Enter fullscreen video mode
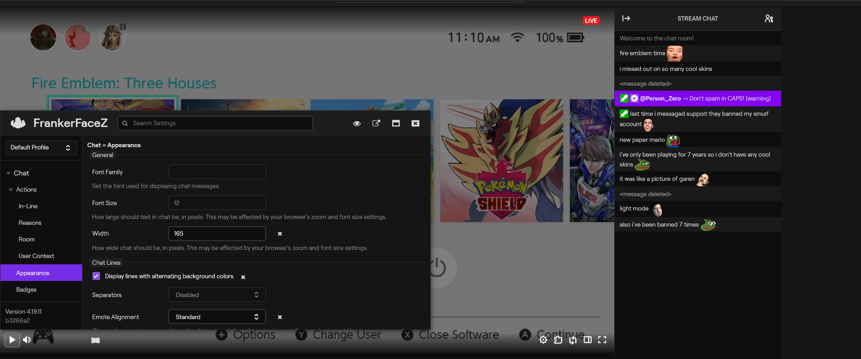 tap(602, 340)
